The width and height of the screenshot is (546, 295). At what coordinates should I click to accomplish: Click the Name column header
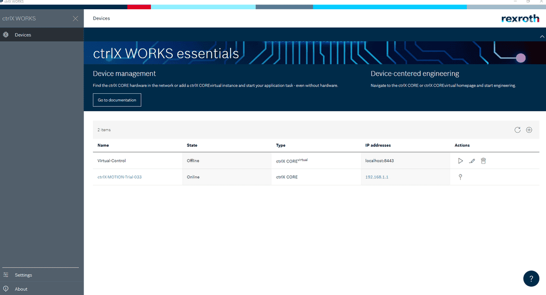(x=103, y=146)
